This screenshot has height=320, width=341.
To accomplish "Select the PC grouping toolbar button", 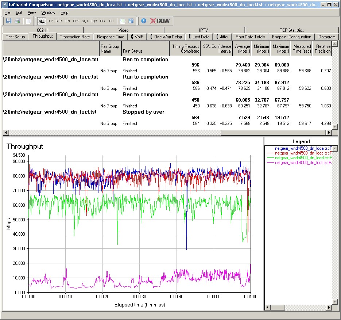I will point(111,21).
